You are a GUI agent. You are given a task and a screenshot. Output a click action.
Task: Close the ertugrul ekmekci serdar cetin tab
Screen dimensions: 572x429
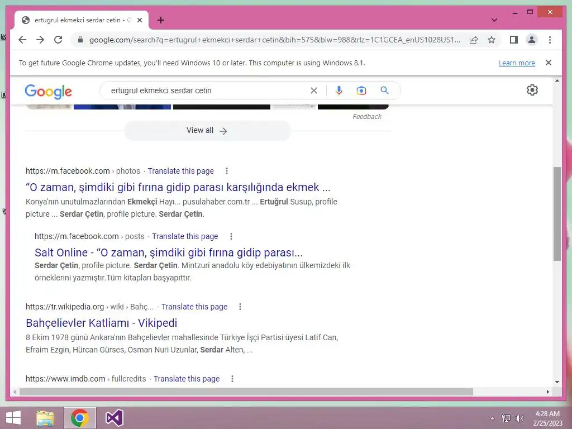click(140, 20)
